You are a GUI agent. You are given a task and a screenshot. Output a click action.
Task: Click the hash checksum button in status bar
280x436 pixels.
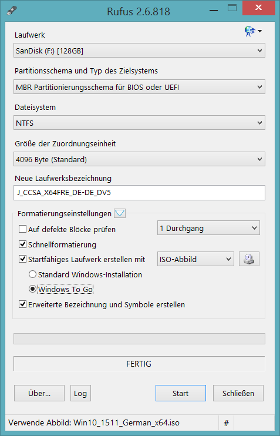(x=227, y=423)
